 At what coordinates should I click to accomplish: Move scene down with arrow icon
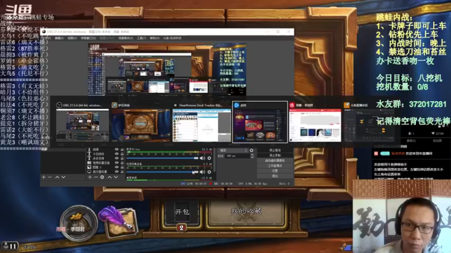(63, 177)
